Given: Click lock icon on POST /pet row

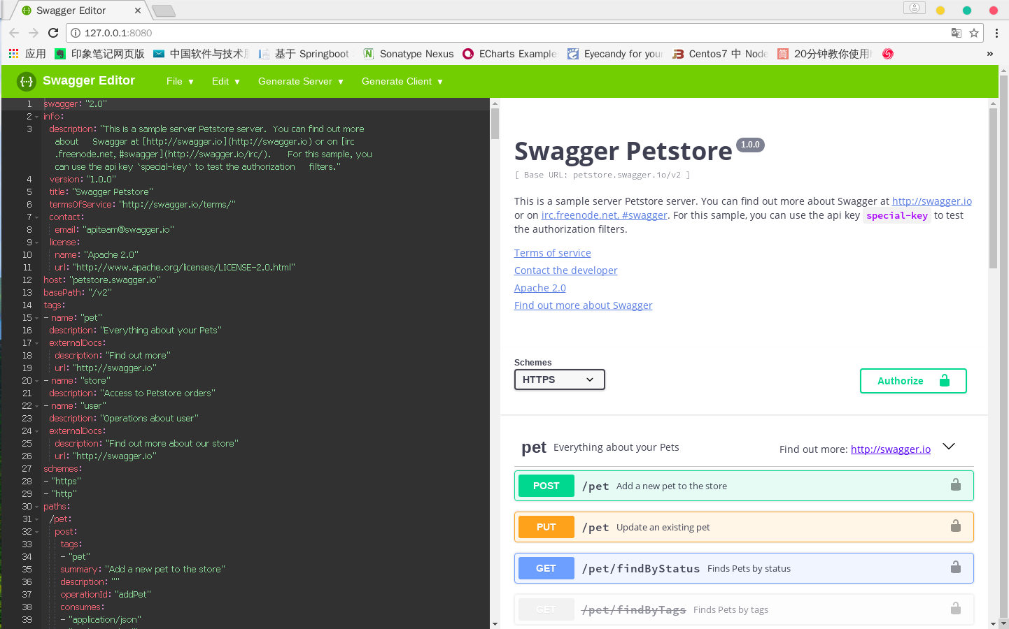Looking at the screenshot, I should pyautogui.click(x=955, y=485).
